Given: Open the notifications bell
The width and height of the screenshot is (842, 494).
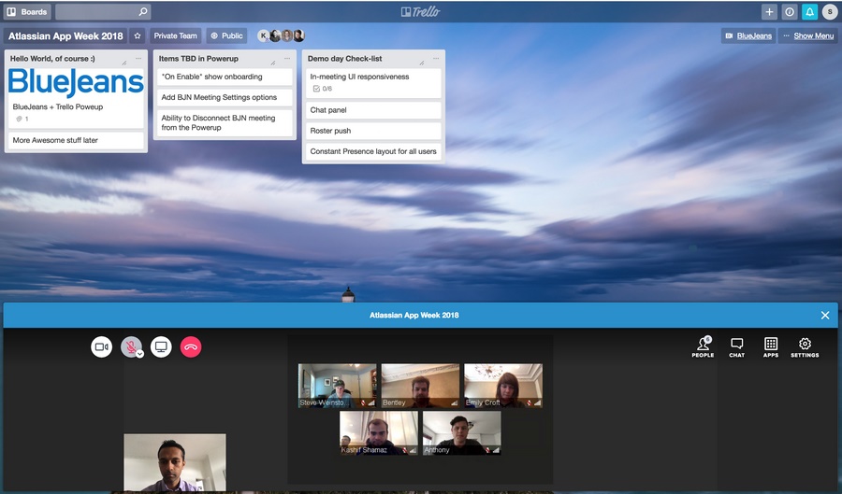Looking at the screenshot, I should click(x=810, y=12).
